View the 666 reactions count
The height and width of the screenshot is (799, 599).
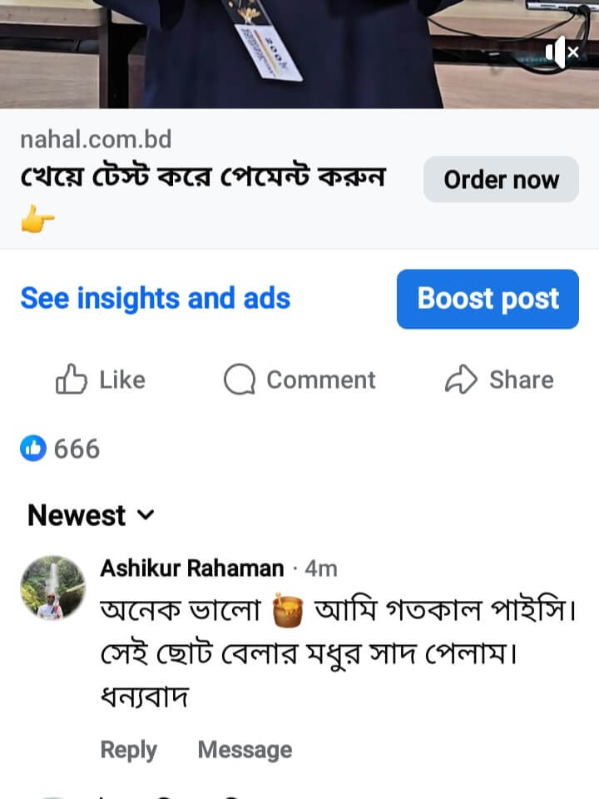click(77, 449)
